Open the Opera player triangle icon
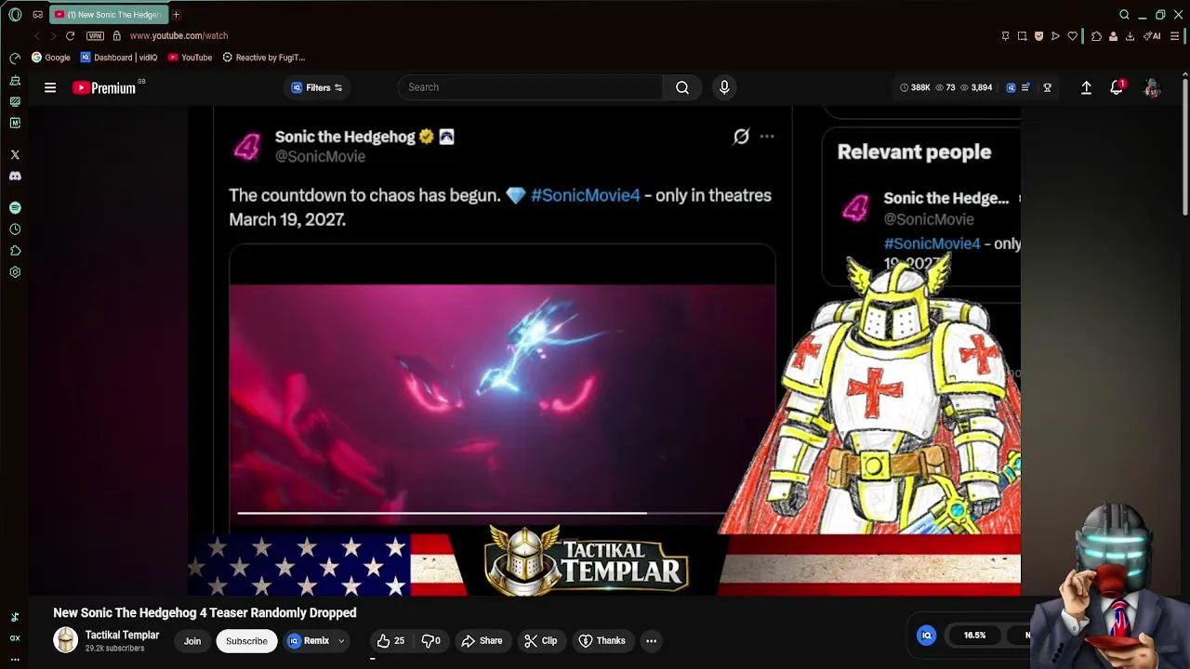1190x669 pixels. (1055, 36)
